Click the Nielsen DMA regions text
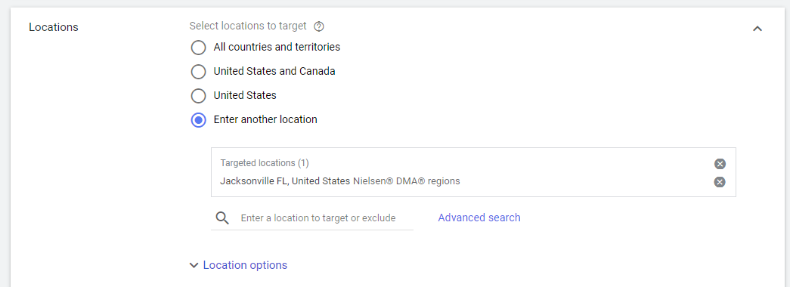 [x=406, y=181]
